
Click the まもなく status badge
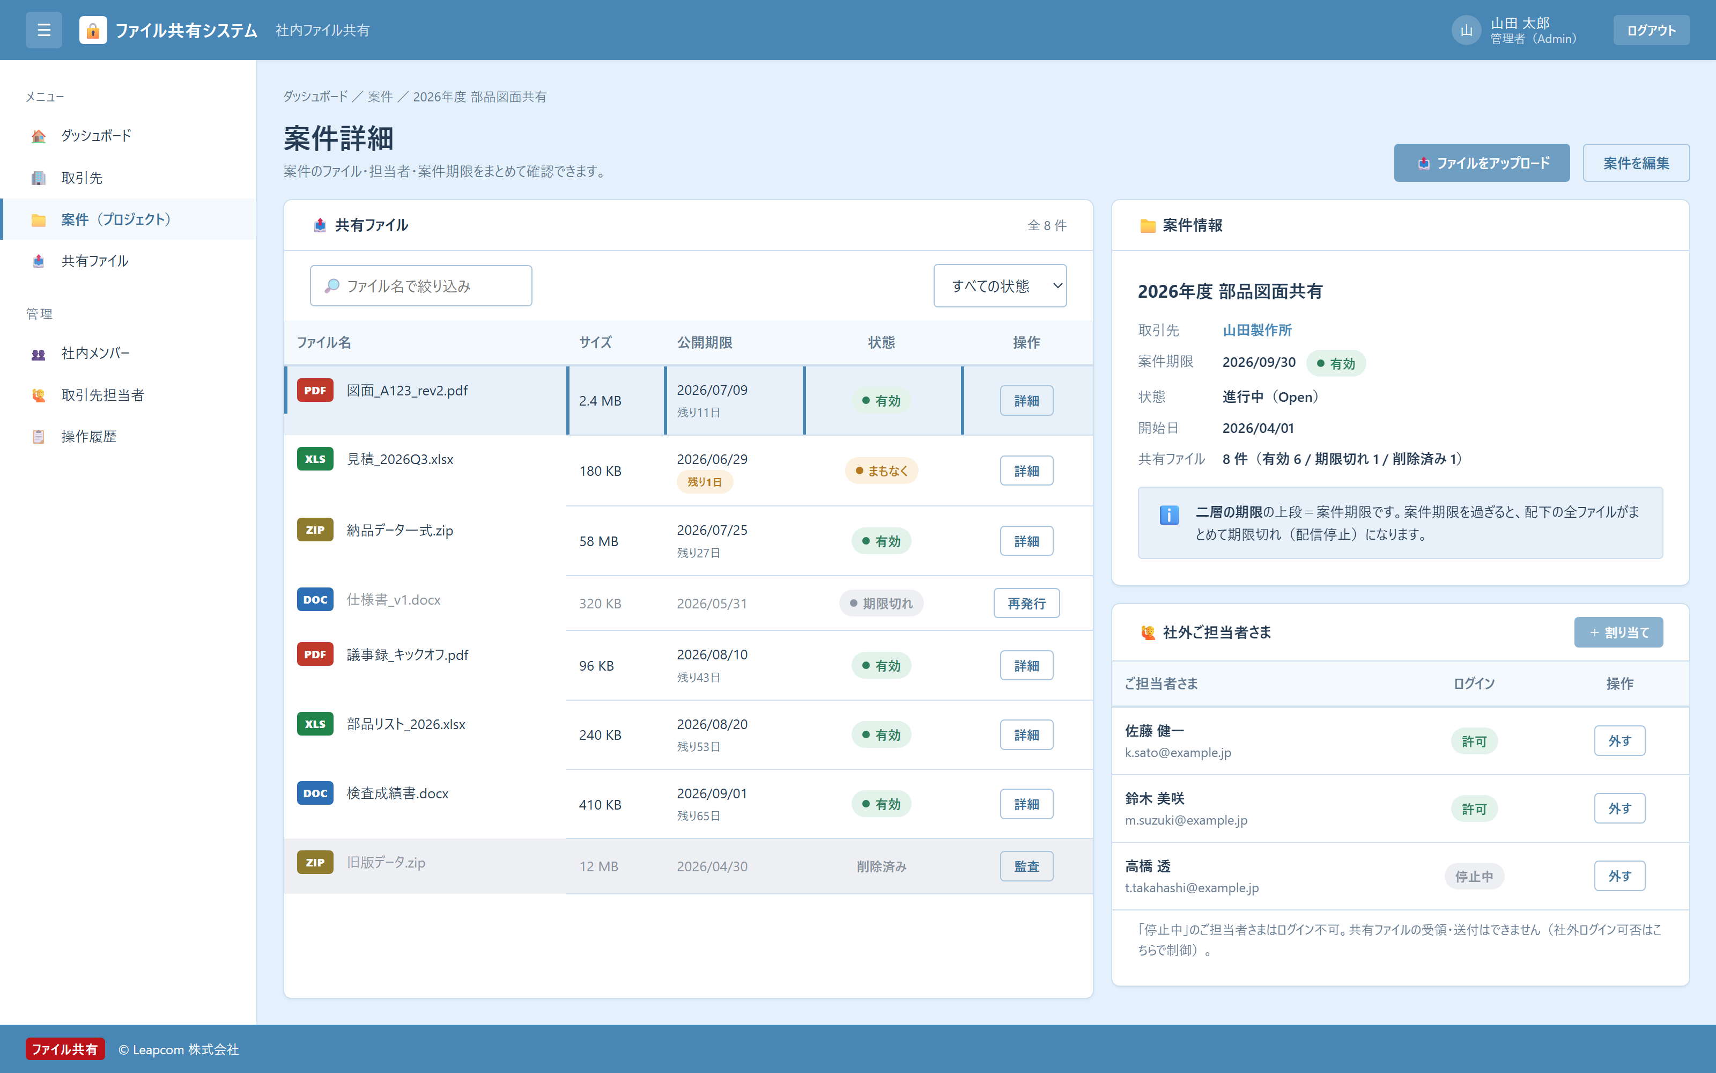[x=882, y=471]
